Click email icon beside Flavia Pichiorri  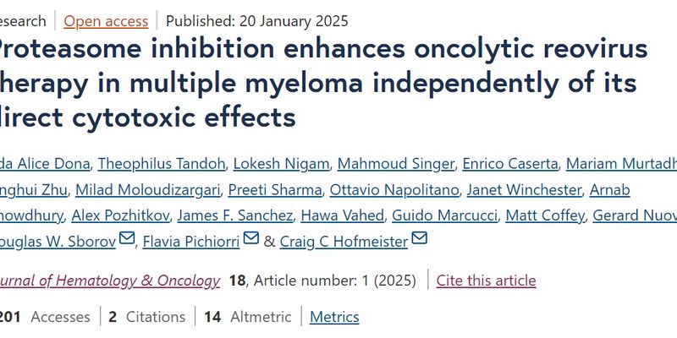point(250,240)
